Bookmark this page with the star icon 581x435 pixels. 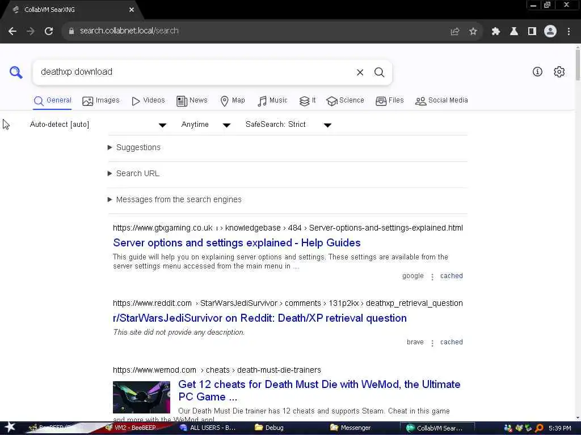(x=473, y=32)
